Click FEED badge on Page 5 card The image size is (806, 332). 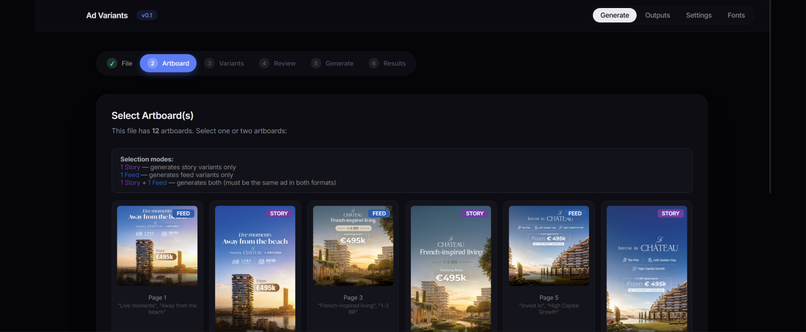point(575,213)
